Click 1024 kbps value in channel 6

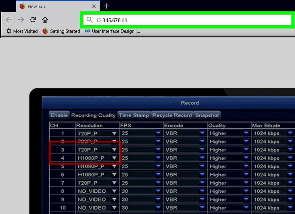tap(267, 175)
